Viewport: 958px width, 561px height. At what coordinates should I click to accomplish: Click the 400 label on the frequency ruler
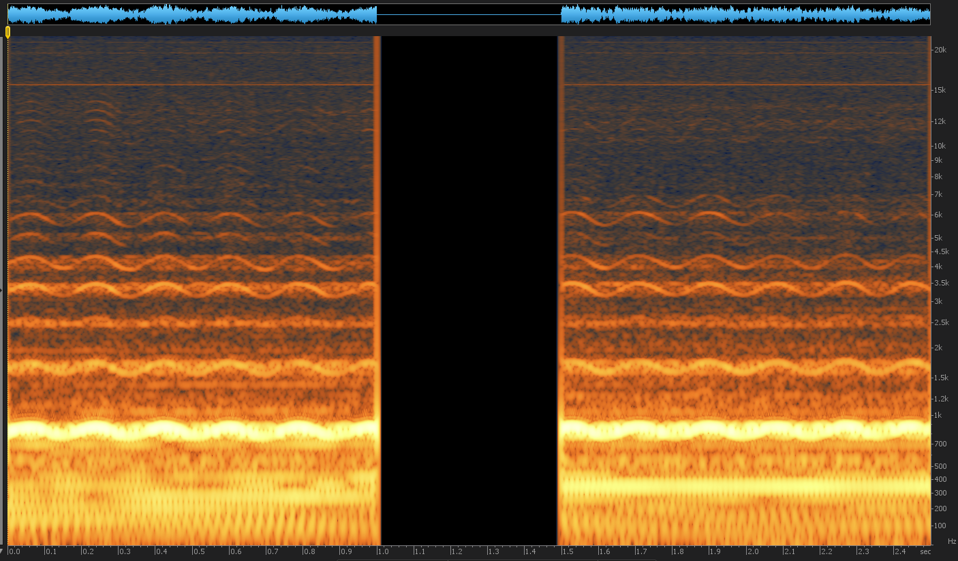click(940, 480)
